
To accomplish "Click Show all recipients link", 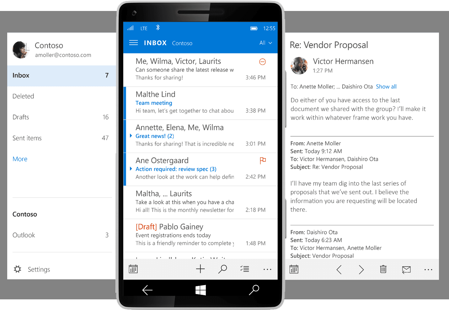I will pos(386,87).
